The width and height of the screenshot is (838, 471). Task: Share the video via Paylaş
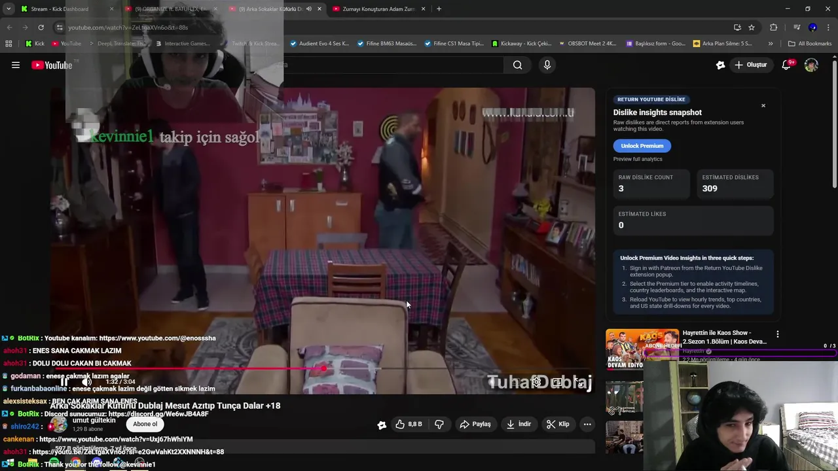(x=475, y=424)
